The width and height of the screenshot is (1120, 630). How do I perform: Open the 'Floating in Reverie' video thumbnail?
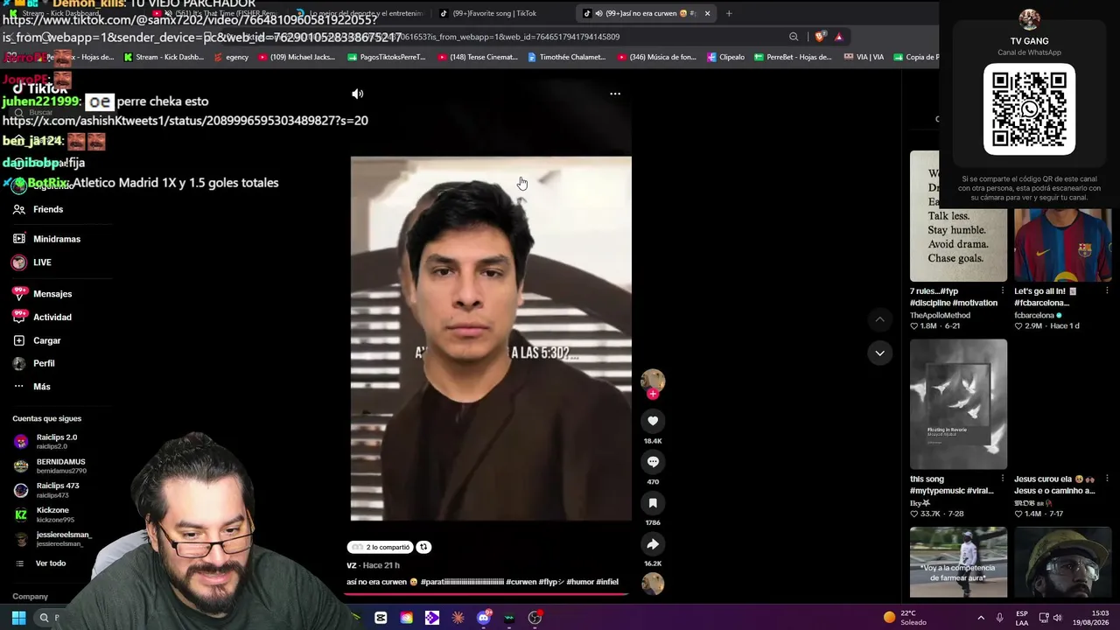click(x=958, y=404)
